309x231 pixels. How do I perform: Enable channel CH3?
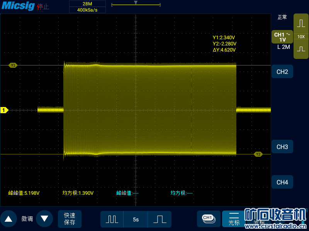pyautogui.click(x=282, y=147)
